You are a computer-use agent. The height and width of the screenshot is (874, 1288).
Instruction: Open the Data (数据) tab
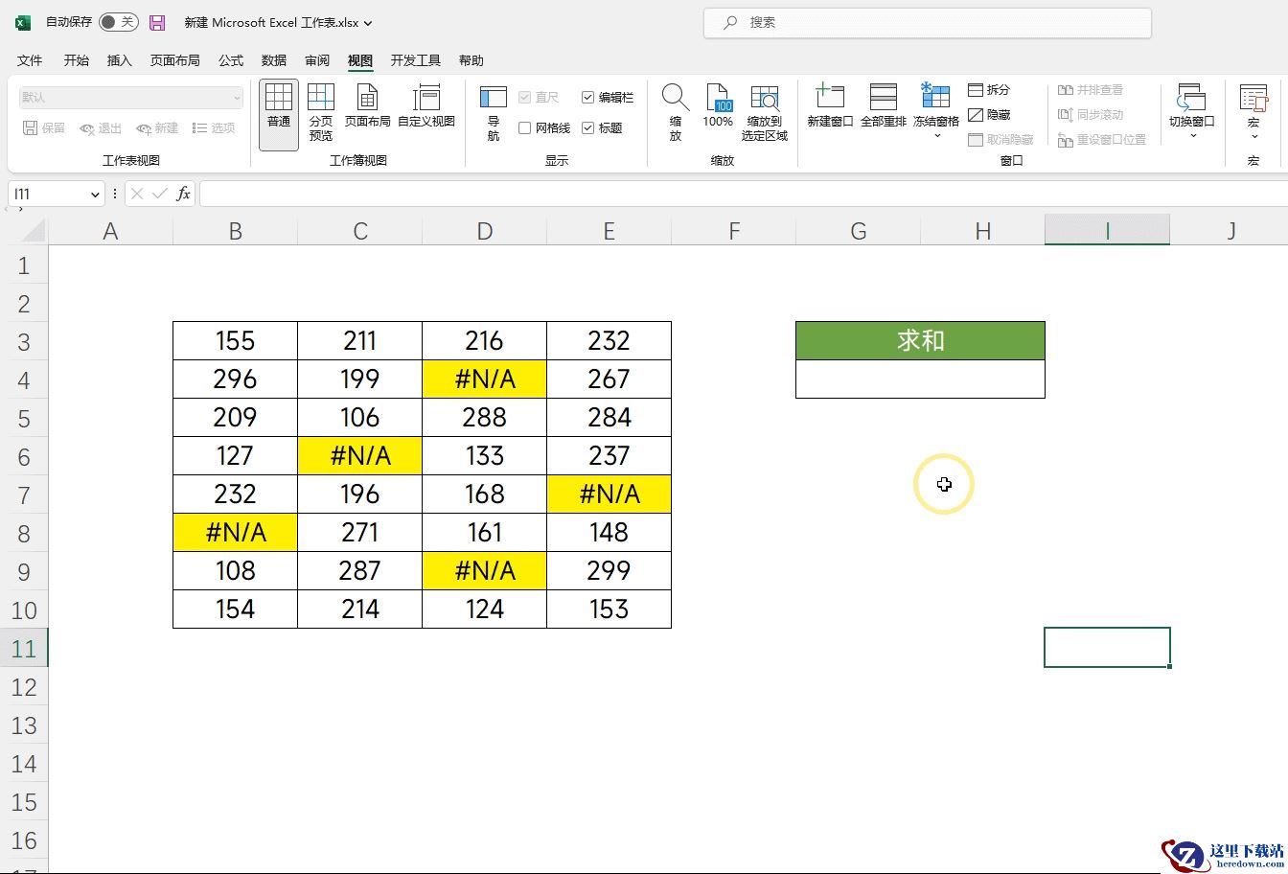[x=274, y=60]
